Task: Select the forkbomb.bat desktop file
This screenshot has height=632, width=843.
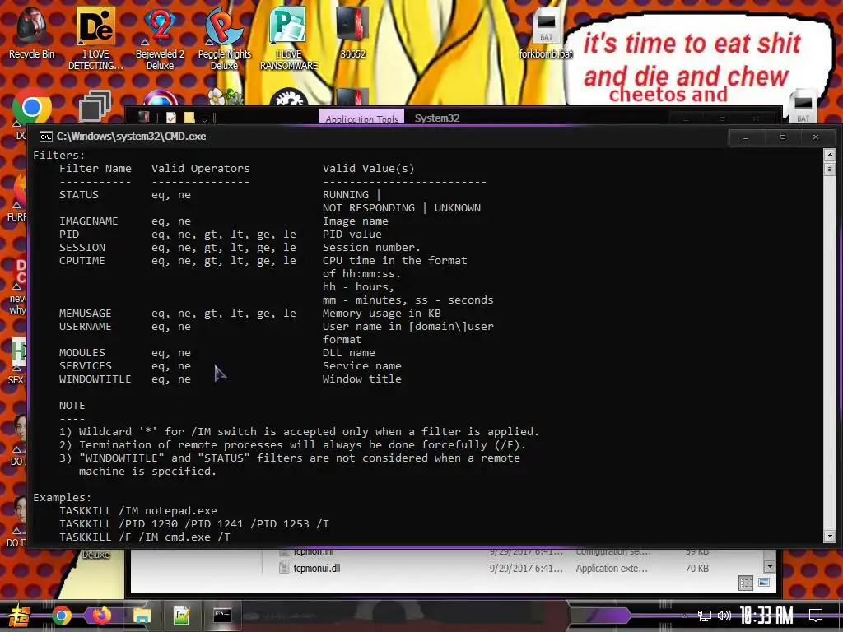Action: pos(546,35)
